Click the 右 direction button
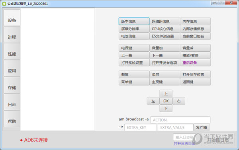The height and width of the screenshot is (150, 239). tap(179, 101)
